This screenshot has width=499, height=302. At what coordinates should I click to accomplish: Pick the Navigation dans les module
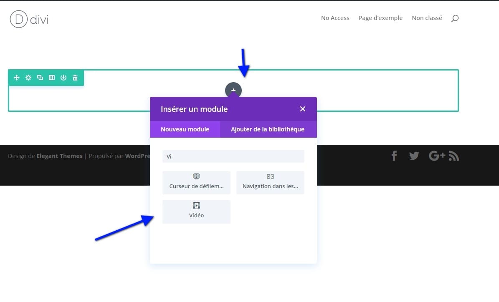tap(270, 182)
